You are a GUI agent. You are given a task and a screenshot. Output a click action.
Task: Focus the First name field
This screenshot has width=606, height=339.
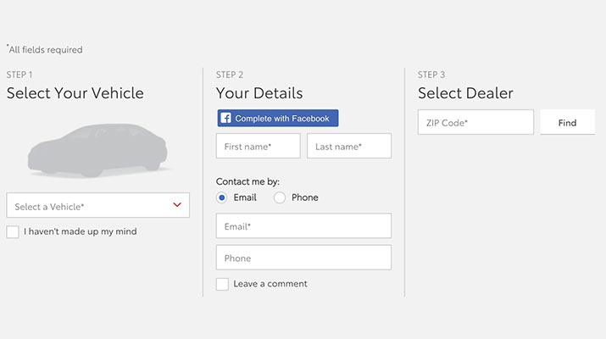tap(259, 146)
